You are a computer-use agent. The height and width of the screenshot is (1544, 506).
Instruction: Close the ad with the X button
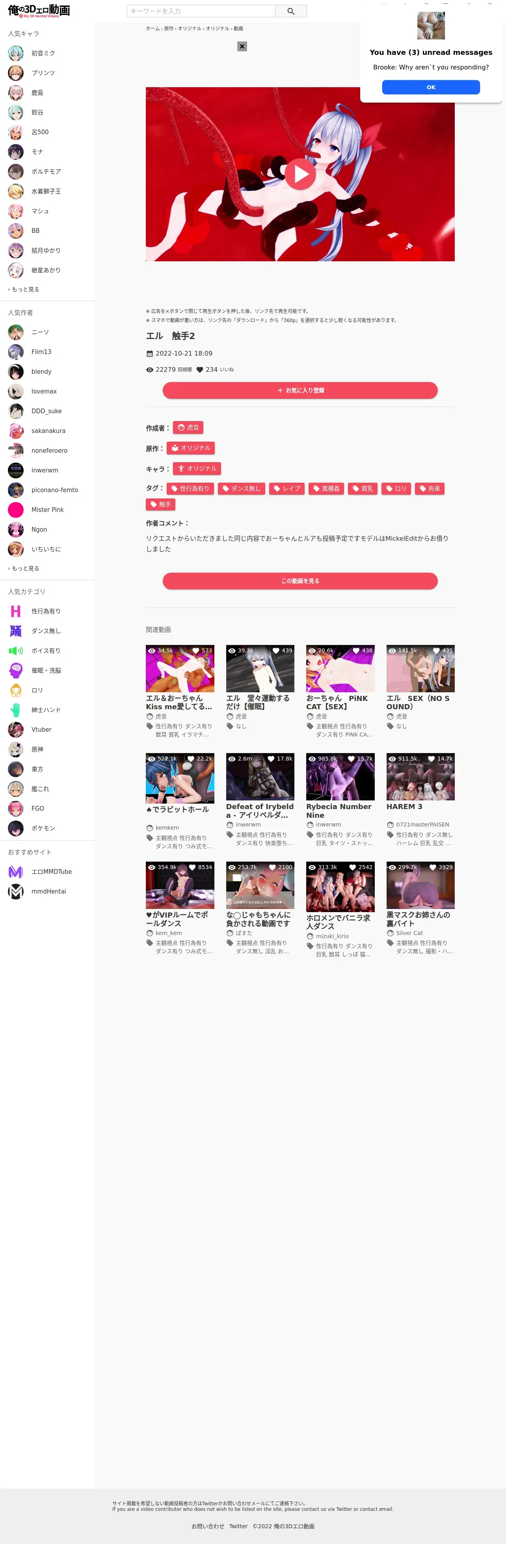242,46
